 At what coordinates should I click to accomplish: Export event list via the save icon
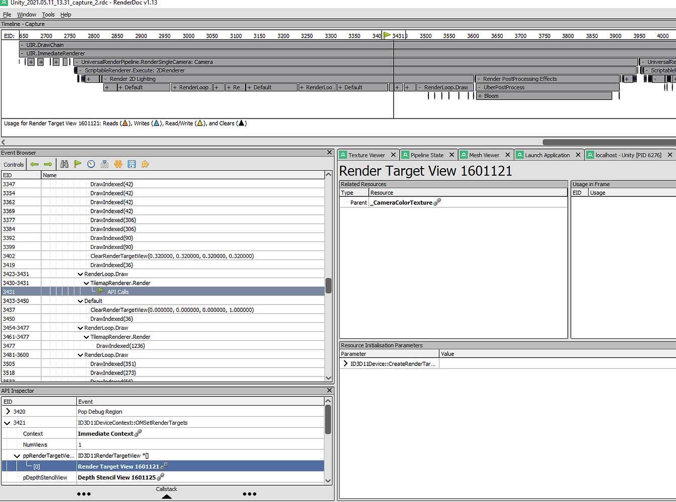132,164
